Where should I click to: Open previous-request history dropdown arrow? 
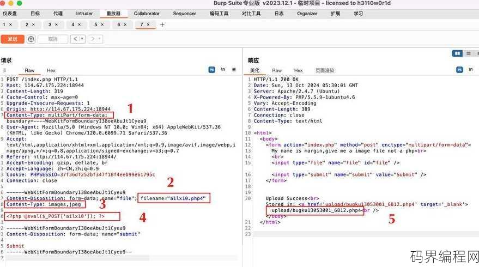[82, 39]
